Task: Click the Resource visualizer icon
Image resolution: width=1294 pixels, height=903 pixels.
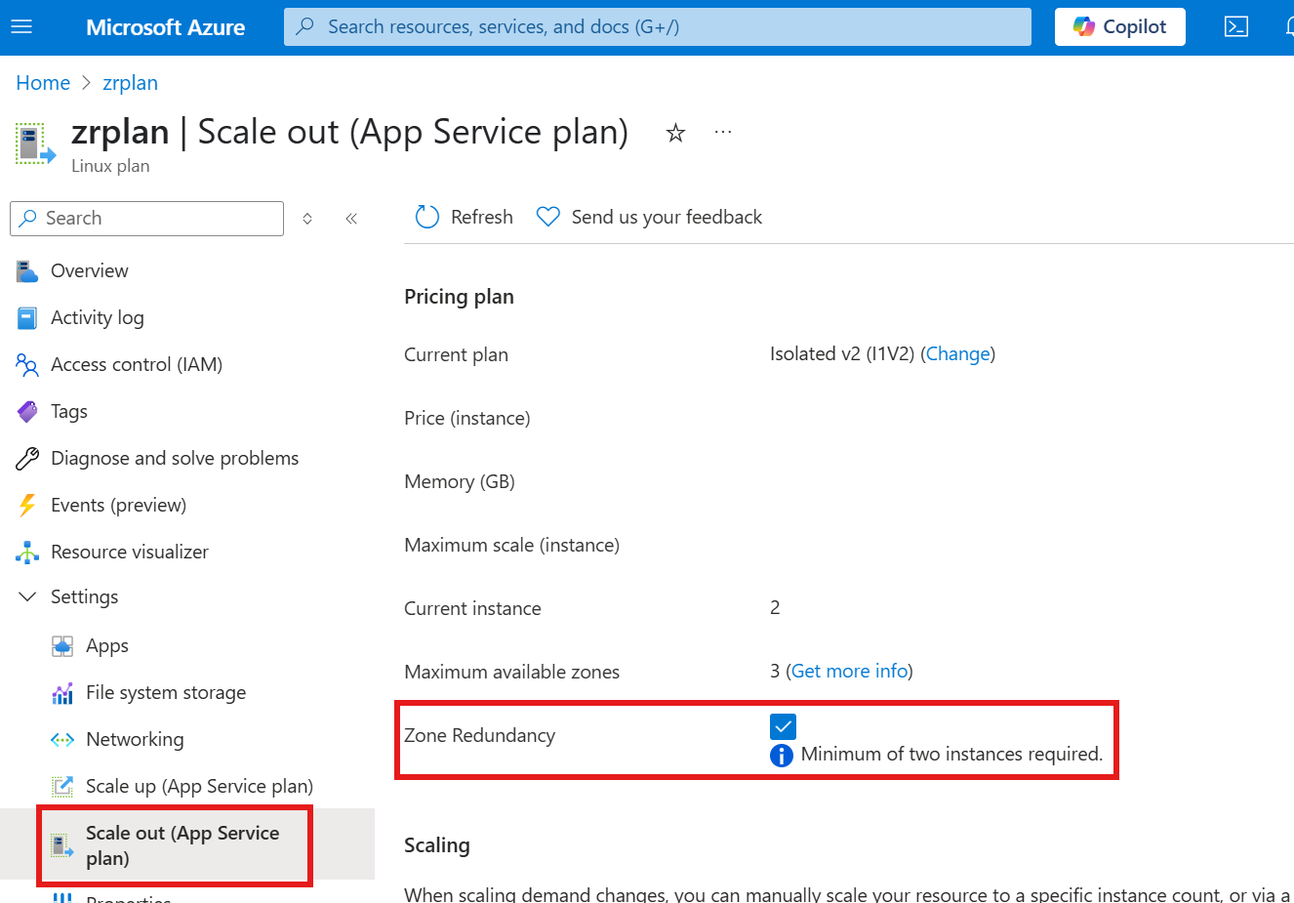Action: pyautogui.click(x=27, y=553)
